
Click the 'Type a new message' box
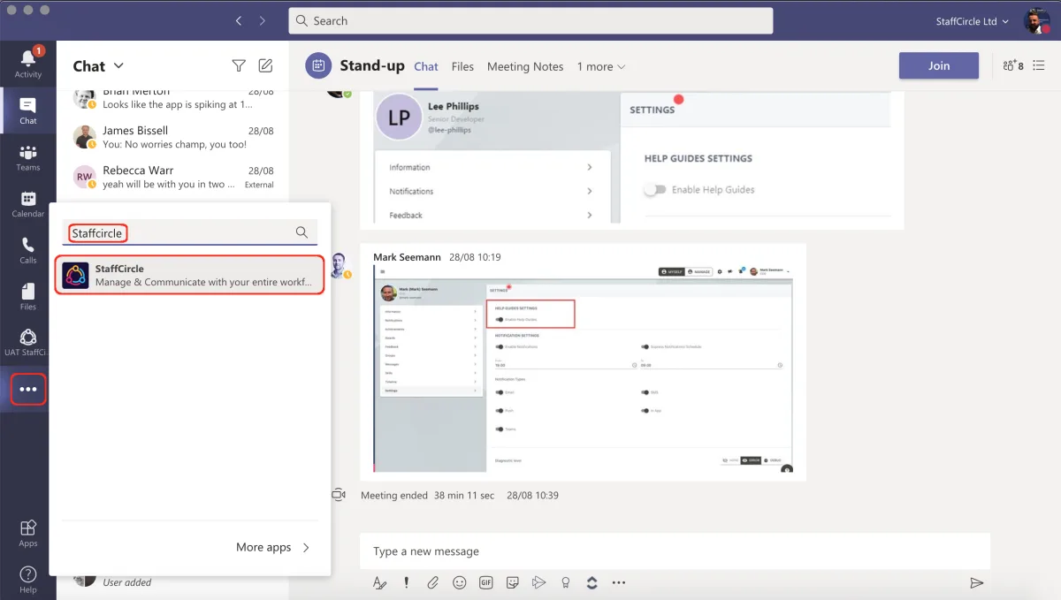click(675, 551)
